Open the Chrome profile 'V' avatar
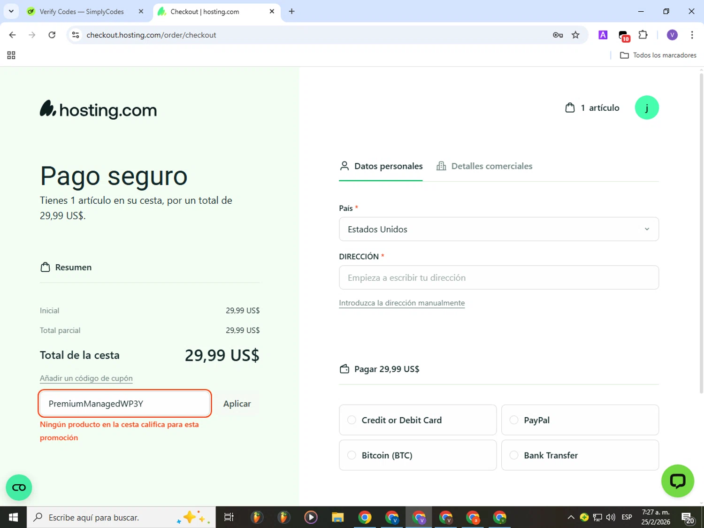Screen dimensions: 704x528 672,35
